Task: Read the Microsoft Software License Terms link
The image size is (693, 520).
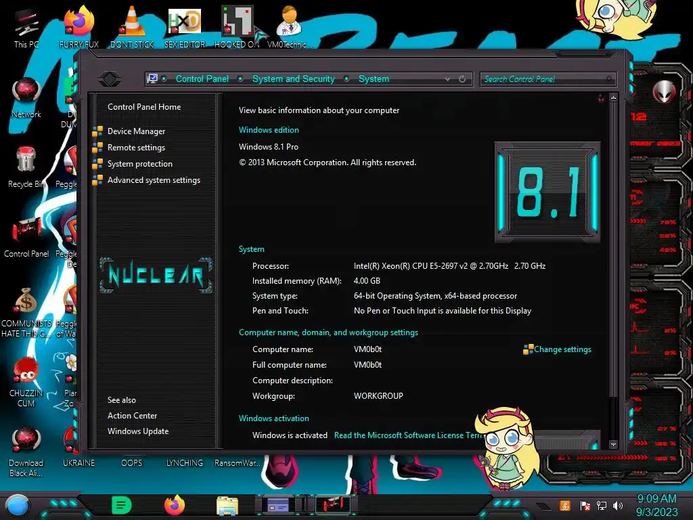Action: 407,435
